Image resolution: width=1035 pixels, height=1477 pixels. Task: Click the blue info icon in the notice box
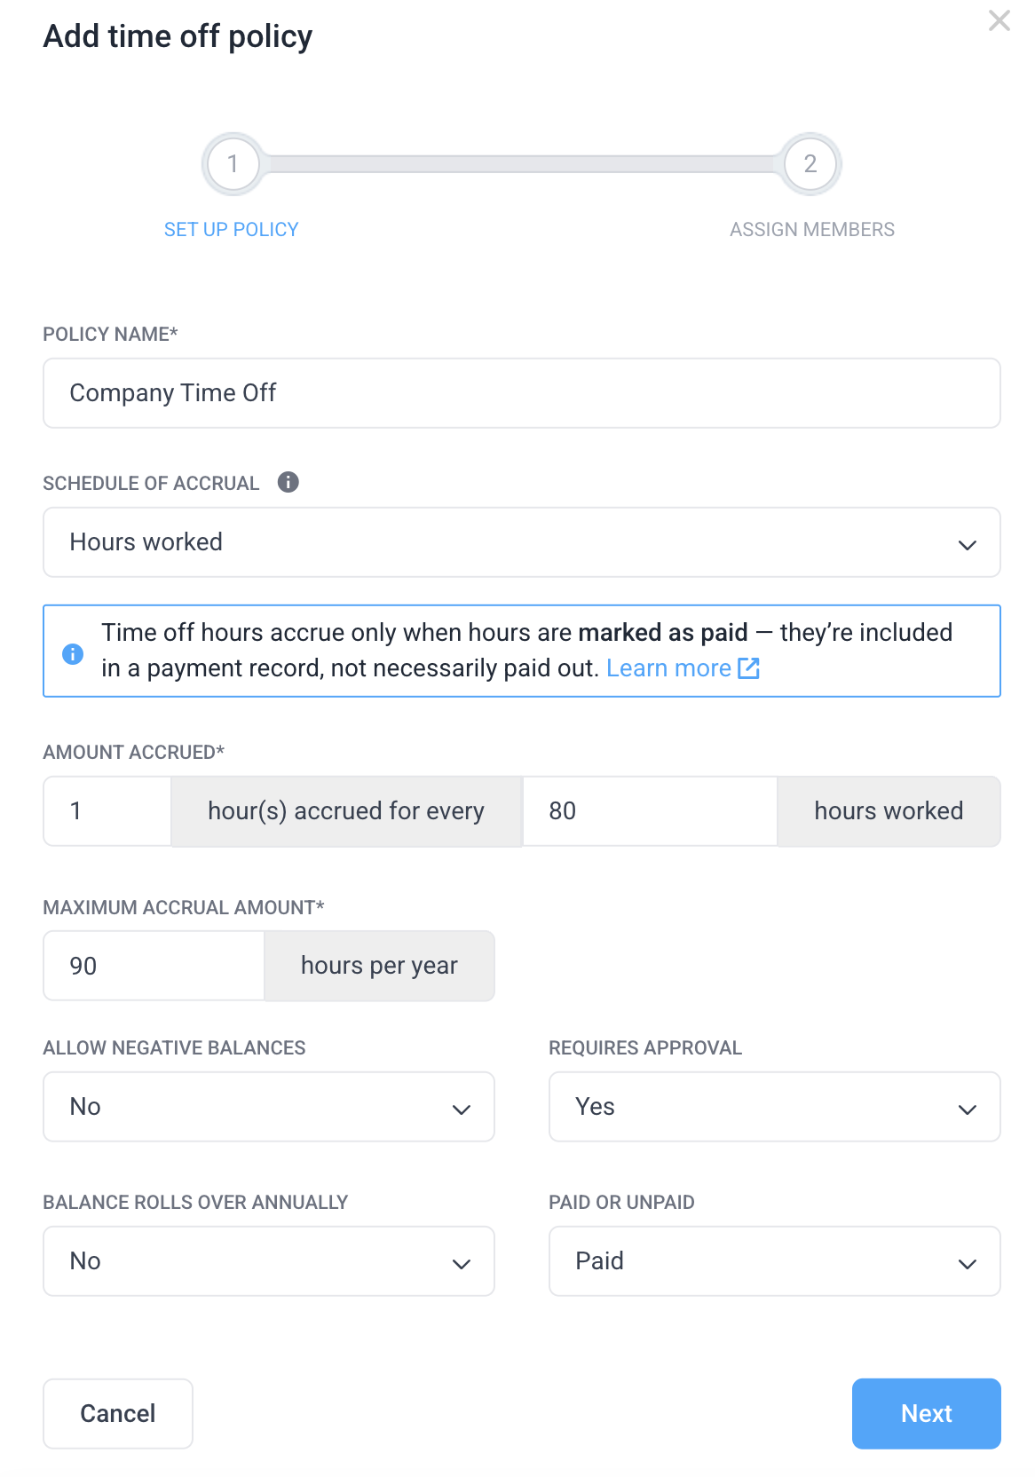pyautogui.click(x=73, y=654)
